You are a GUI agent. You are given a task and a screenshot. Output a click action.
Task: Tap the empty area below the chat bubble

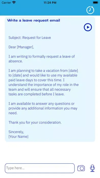(50, 152)
